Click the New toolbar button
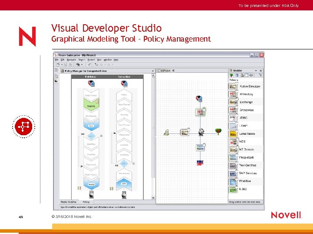The height and width of the screenshot is (234, 313). pos(58,65)
